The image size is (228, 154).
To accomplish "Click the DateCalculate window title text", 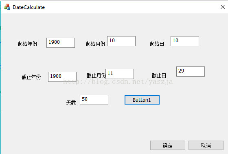I will 28,7.
